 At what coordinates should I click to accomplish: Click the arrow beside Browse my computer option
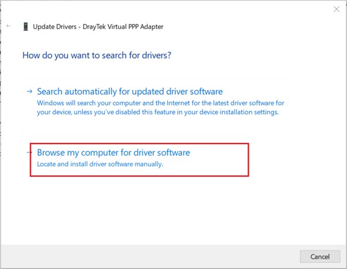(30, 152)
